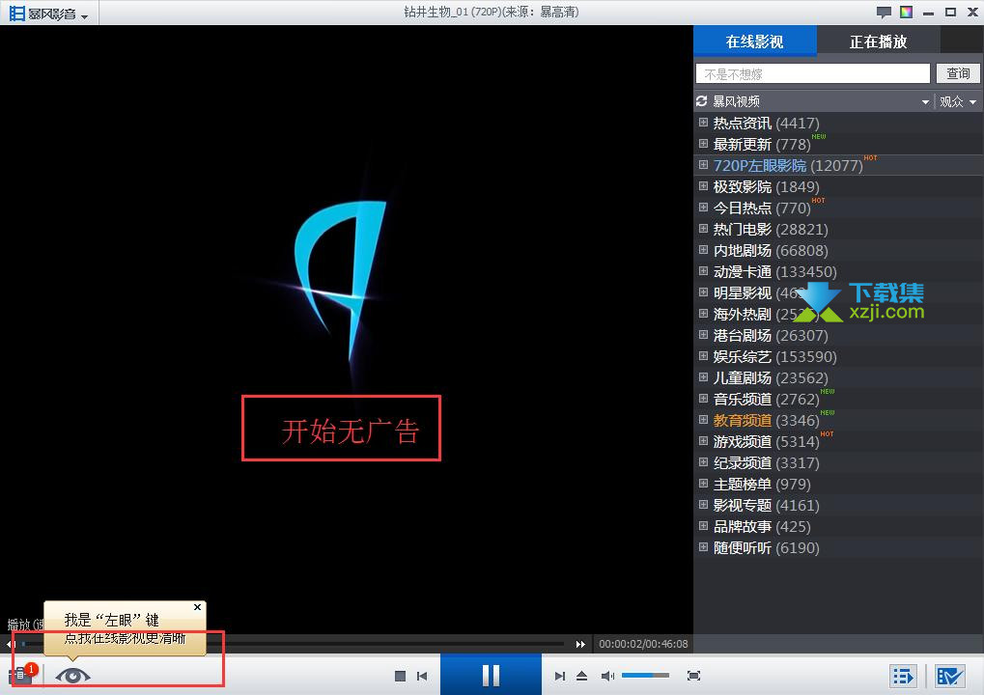Open the 主题榜单 tree item
The width and height of the screenshot is (984, 695).
click(x=762, y=485)
